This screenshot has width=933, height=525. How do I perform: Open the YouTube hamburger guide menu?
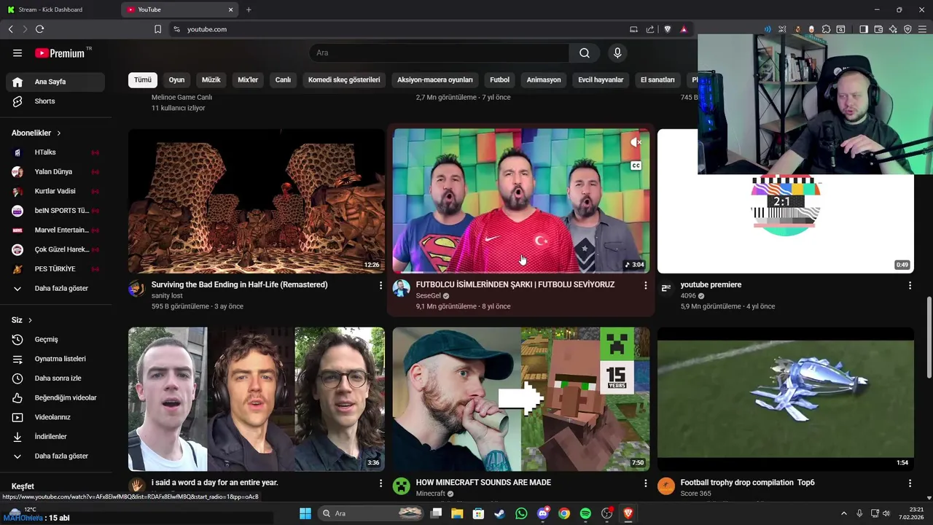(17, 53)
